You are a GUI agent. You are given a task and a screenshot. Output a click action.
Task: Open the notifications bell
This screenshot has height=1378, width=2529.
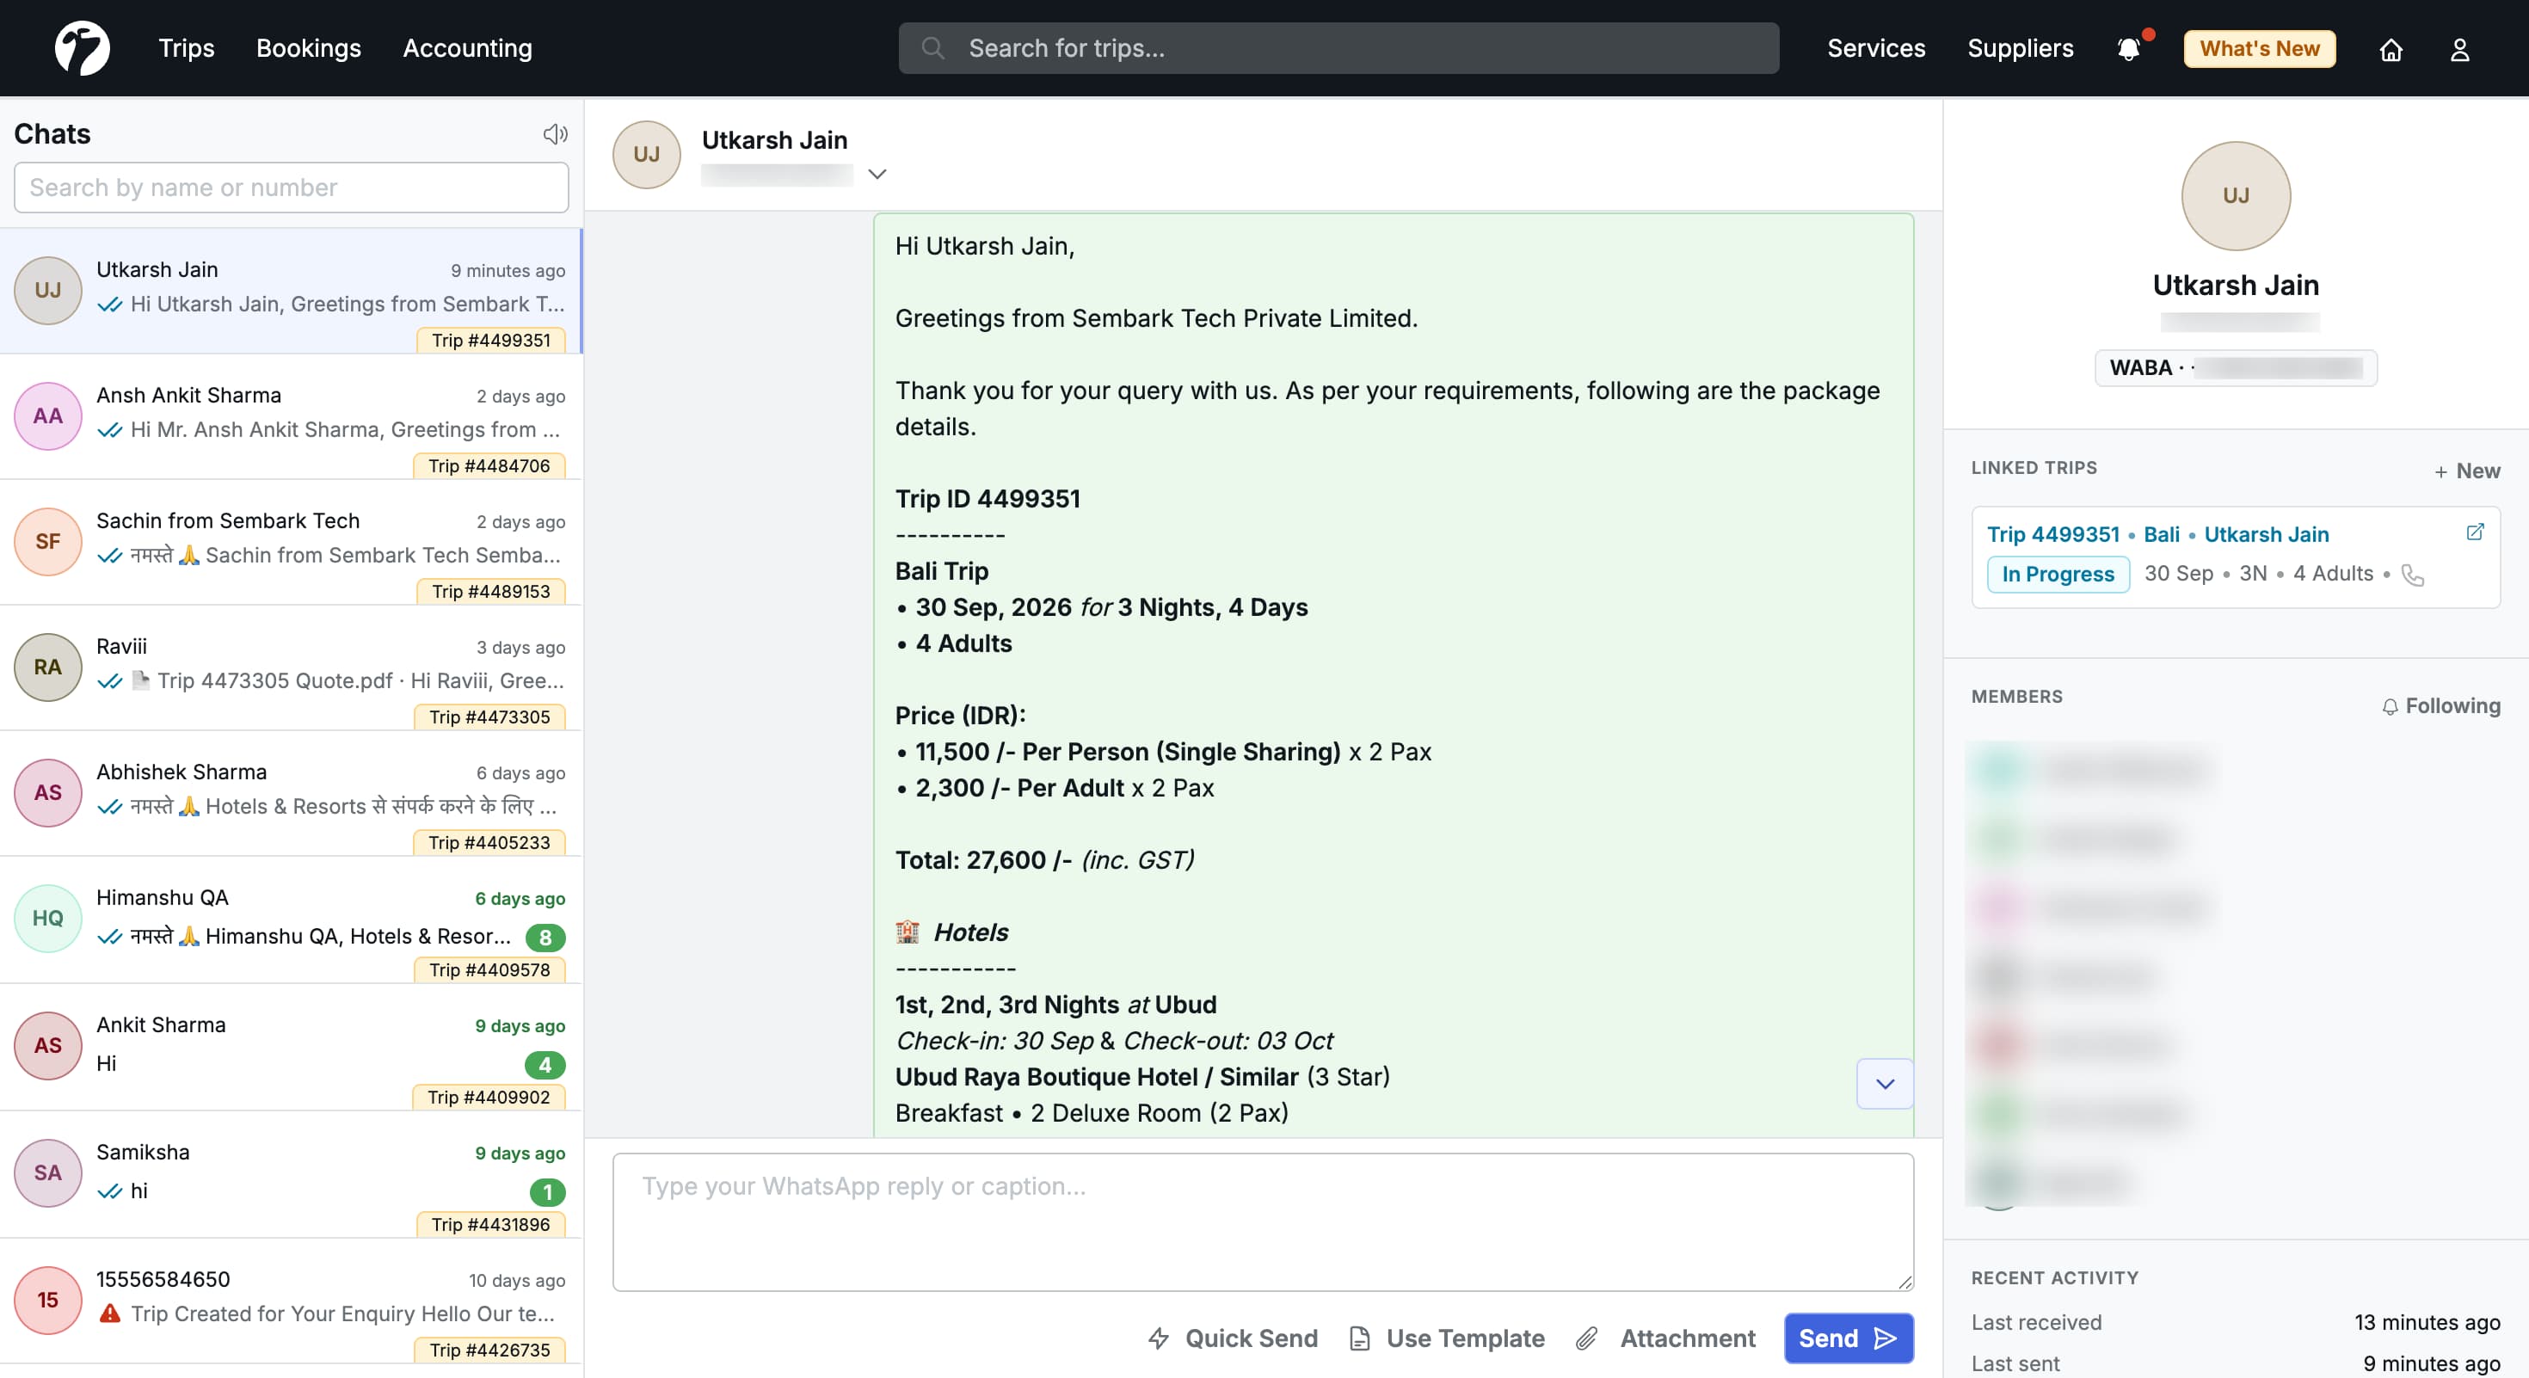pyautogui.click(x=2128, y=49)
